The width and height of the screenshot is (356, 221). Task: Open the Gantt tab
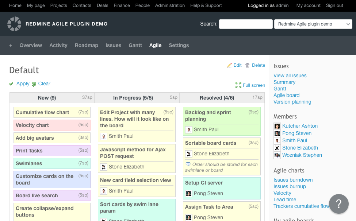click(135, 46)
